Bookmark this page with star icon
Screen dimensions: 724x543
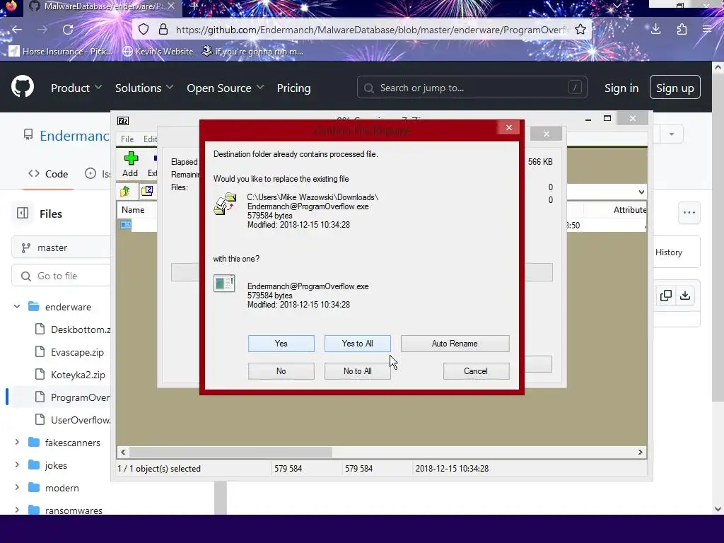click(x=580, y=30)
